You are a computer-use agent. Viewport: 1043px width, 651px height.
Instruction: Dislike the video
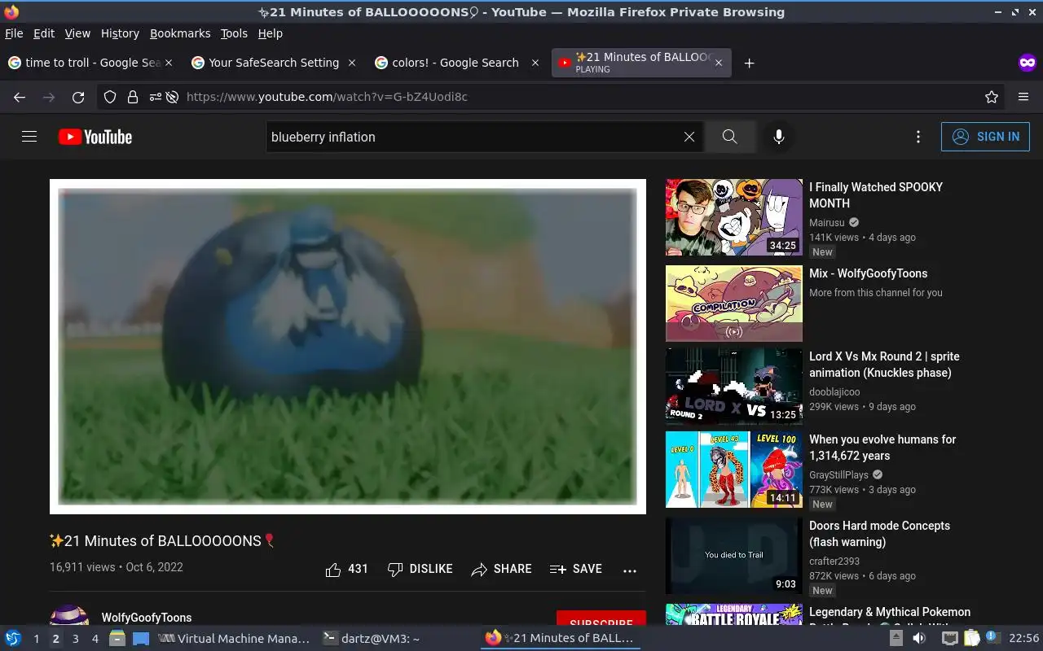tap(420, 570)
